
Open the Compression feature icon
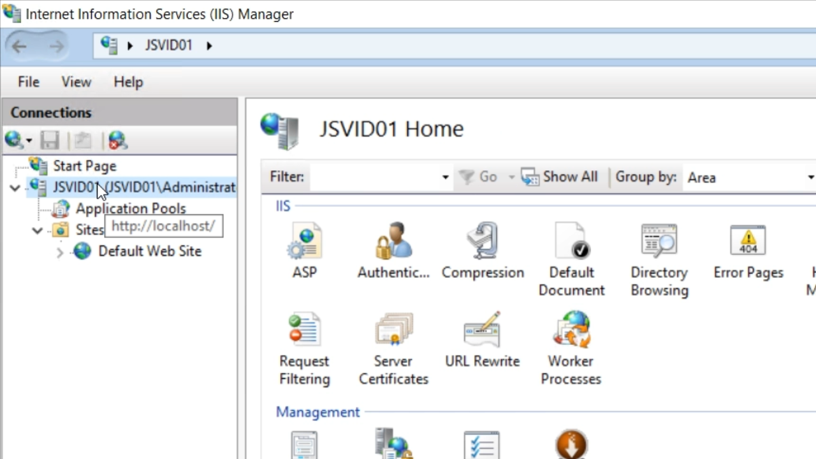pos(482,242)
